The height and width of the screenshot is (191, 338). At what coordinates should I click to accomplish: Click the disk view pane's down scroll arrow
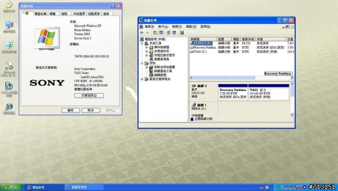pyautogui.click(x=292, y=115)
